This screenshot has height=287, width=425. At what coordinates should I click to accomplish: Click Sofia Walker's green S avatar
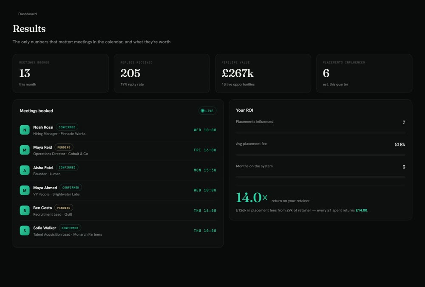coord(25,231)
